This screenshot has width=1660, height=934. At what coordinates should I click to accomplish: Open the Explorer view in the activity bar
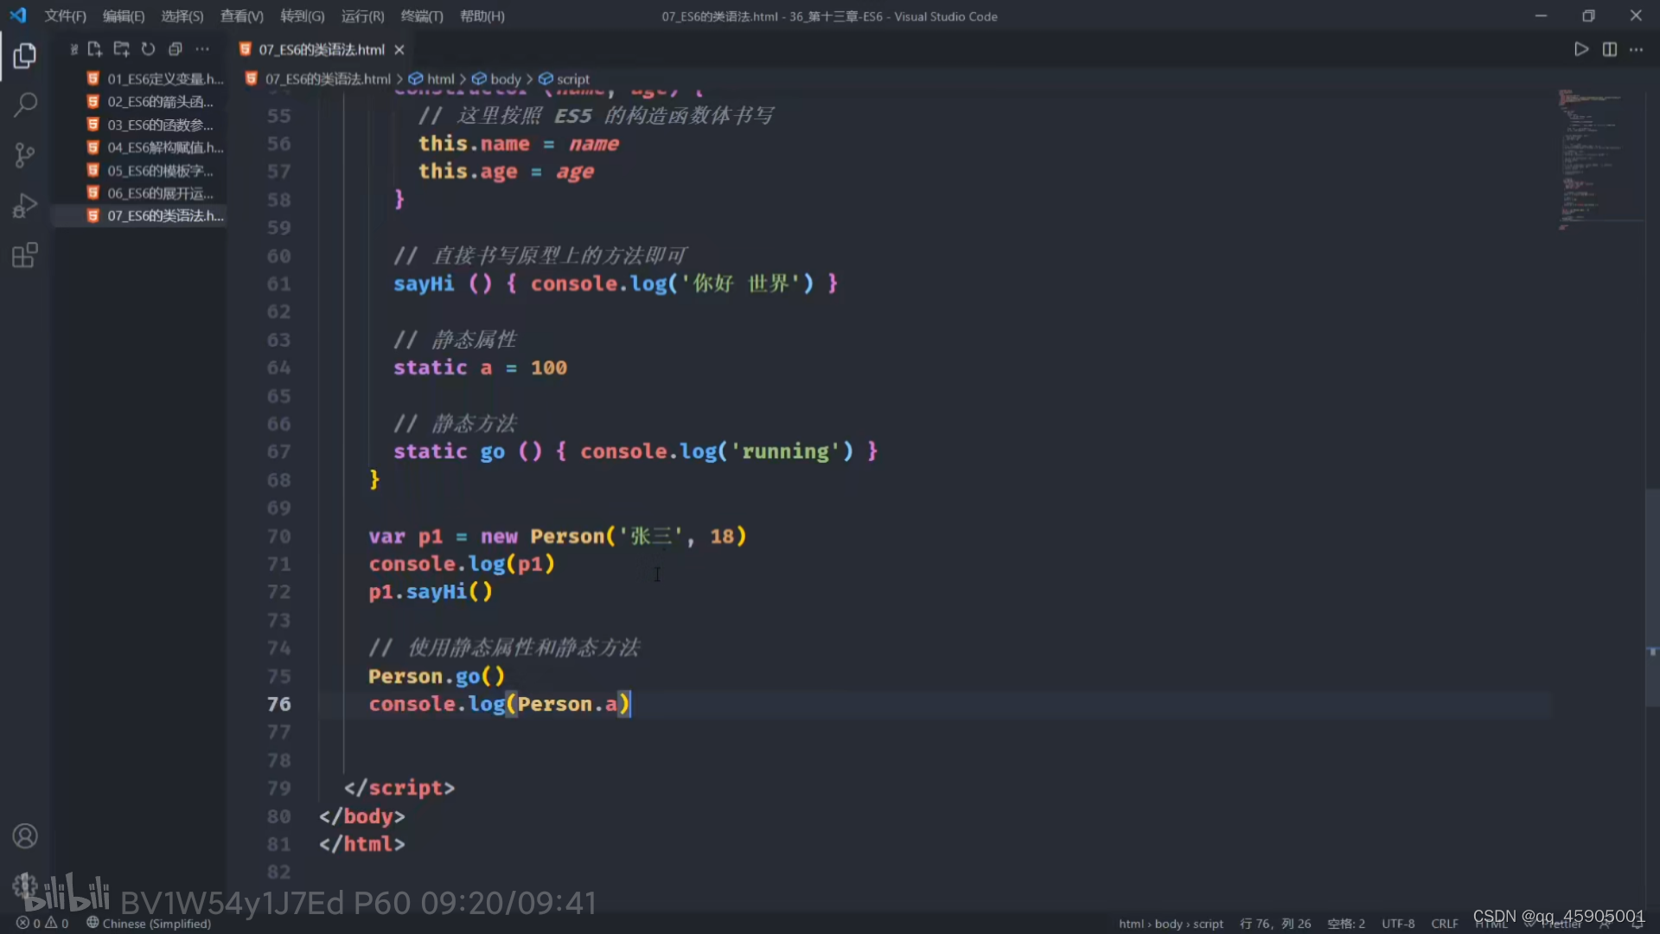(x=24, y=56)
